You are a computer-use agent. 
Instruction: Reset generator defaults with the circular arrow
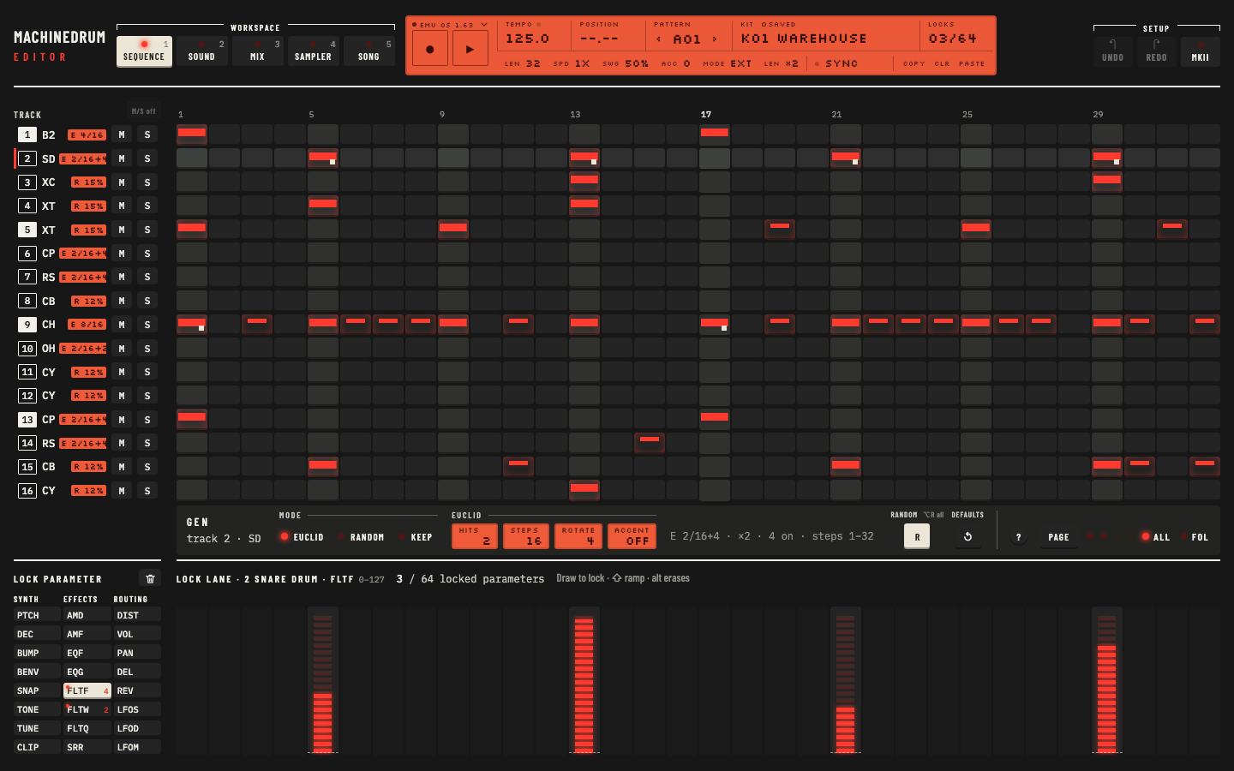click(x=967, y=536)
